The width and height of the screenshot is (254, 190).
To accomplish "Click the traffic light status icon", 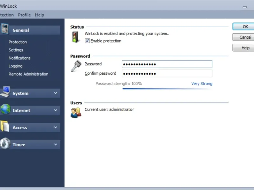I will click(75, 37).
